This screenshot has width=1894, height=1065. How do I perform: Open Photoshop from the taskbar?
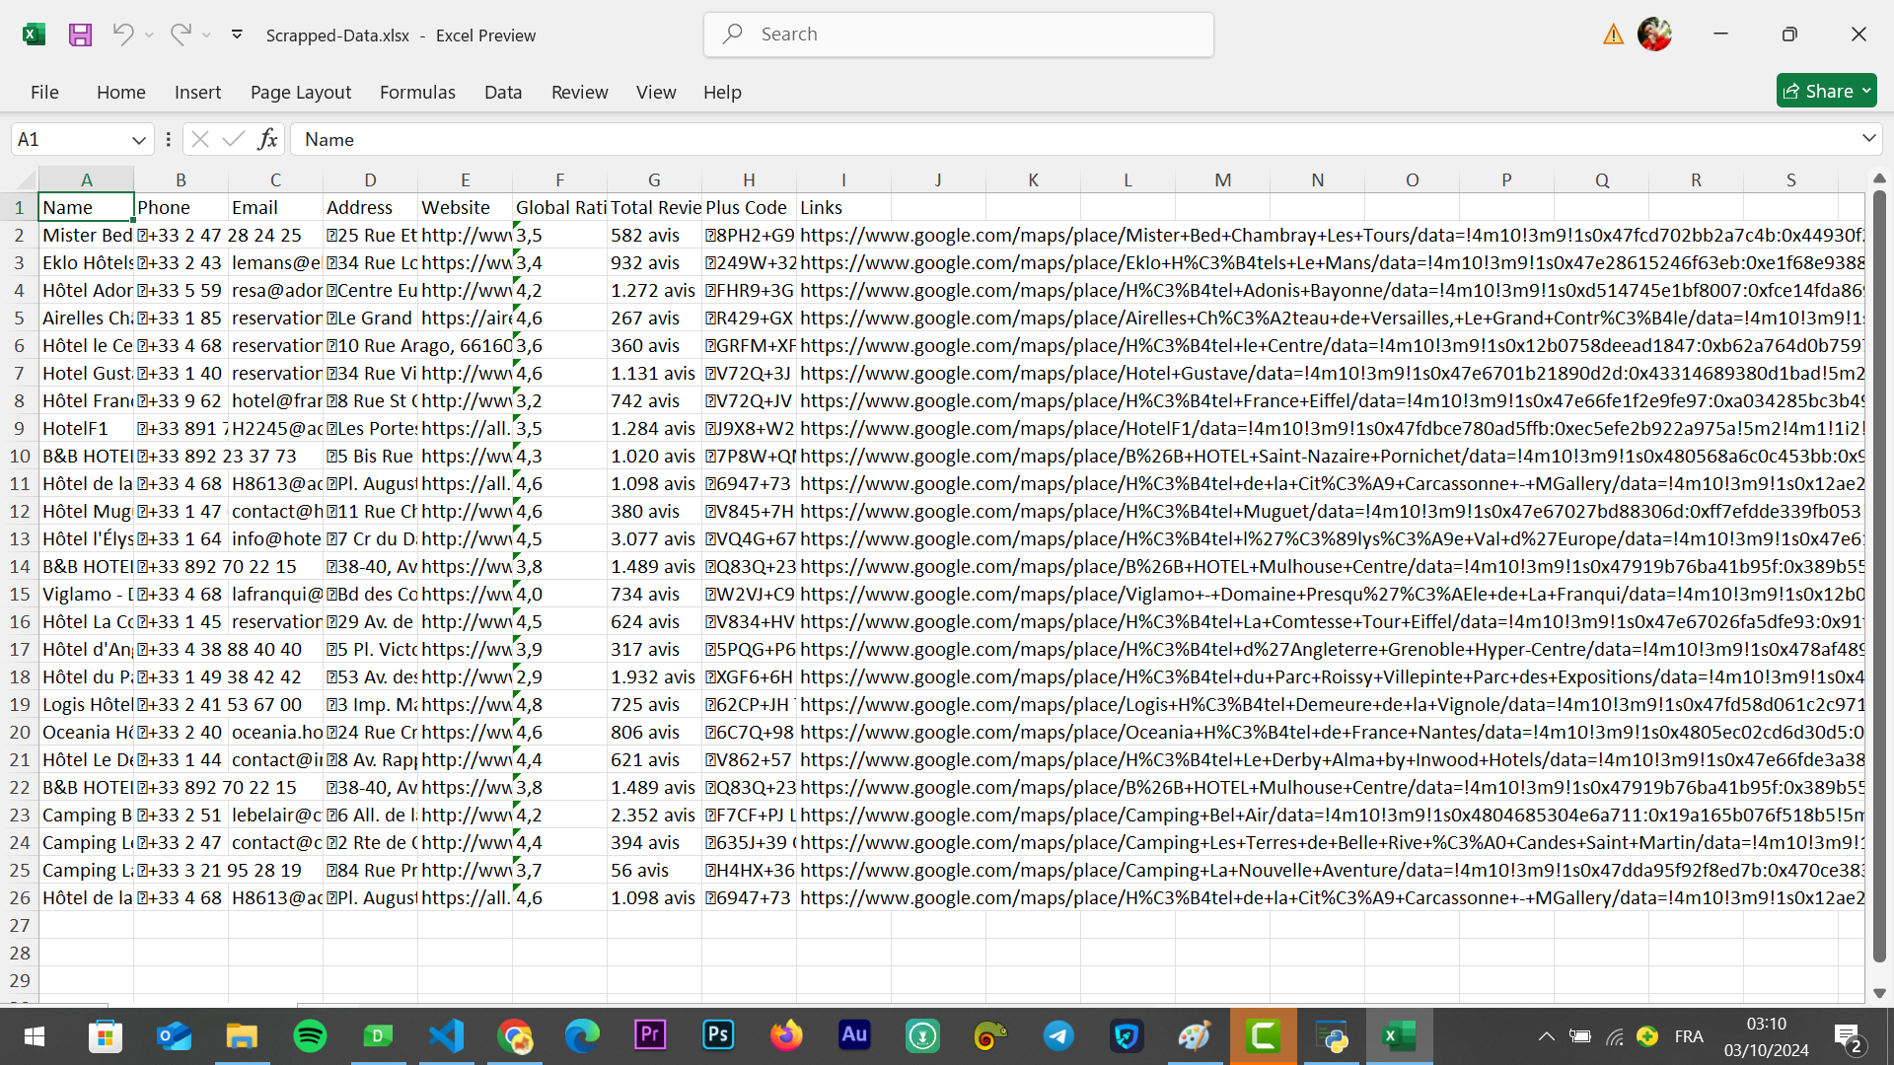click(x=718, y=1035)
